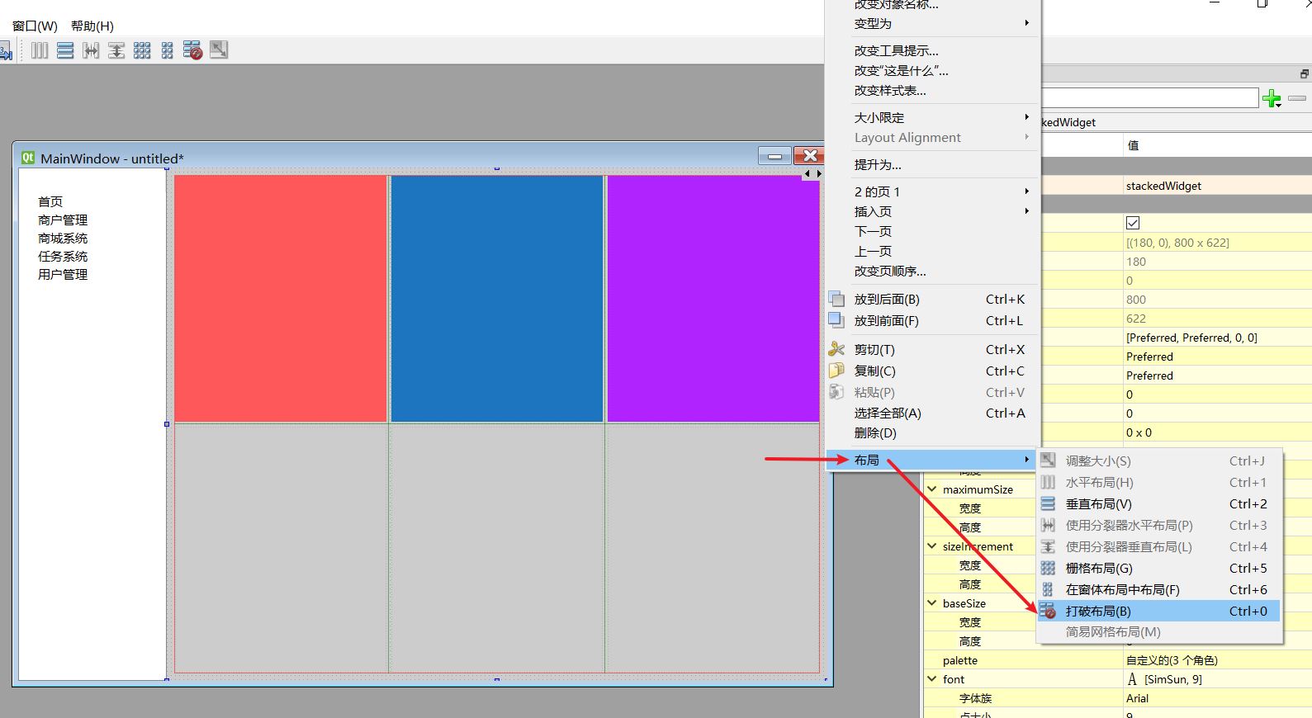
Task: Apply vertical layout from the toolbar
Action: tap(65, 50)
